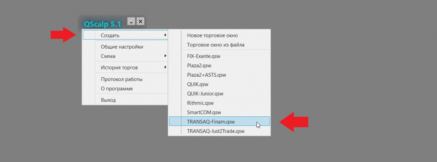Viewport: 437px width, 162px height.
Task: Open the QUIK.qsw template
Action: pyautogui.click(x=198, y=84)
